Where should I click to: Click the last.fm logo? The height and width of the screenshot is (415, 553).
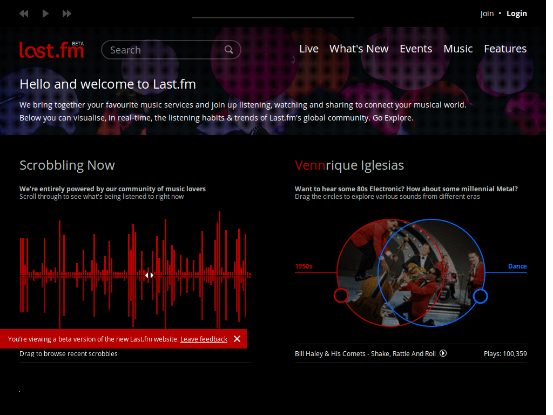coord(51,49)
